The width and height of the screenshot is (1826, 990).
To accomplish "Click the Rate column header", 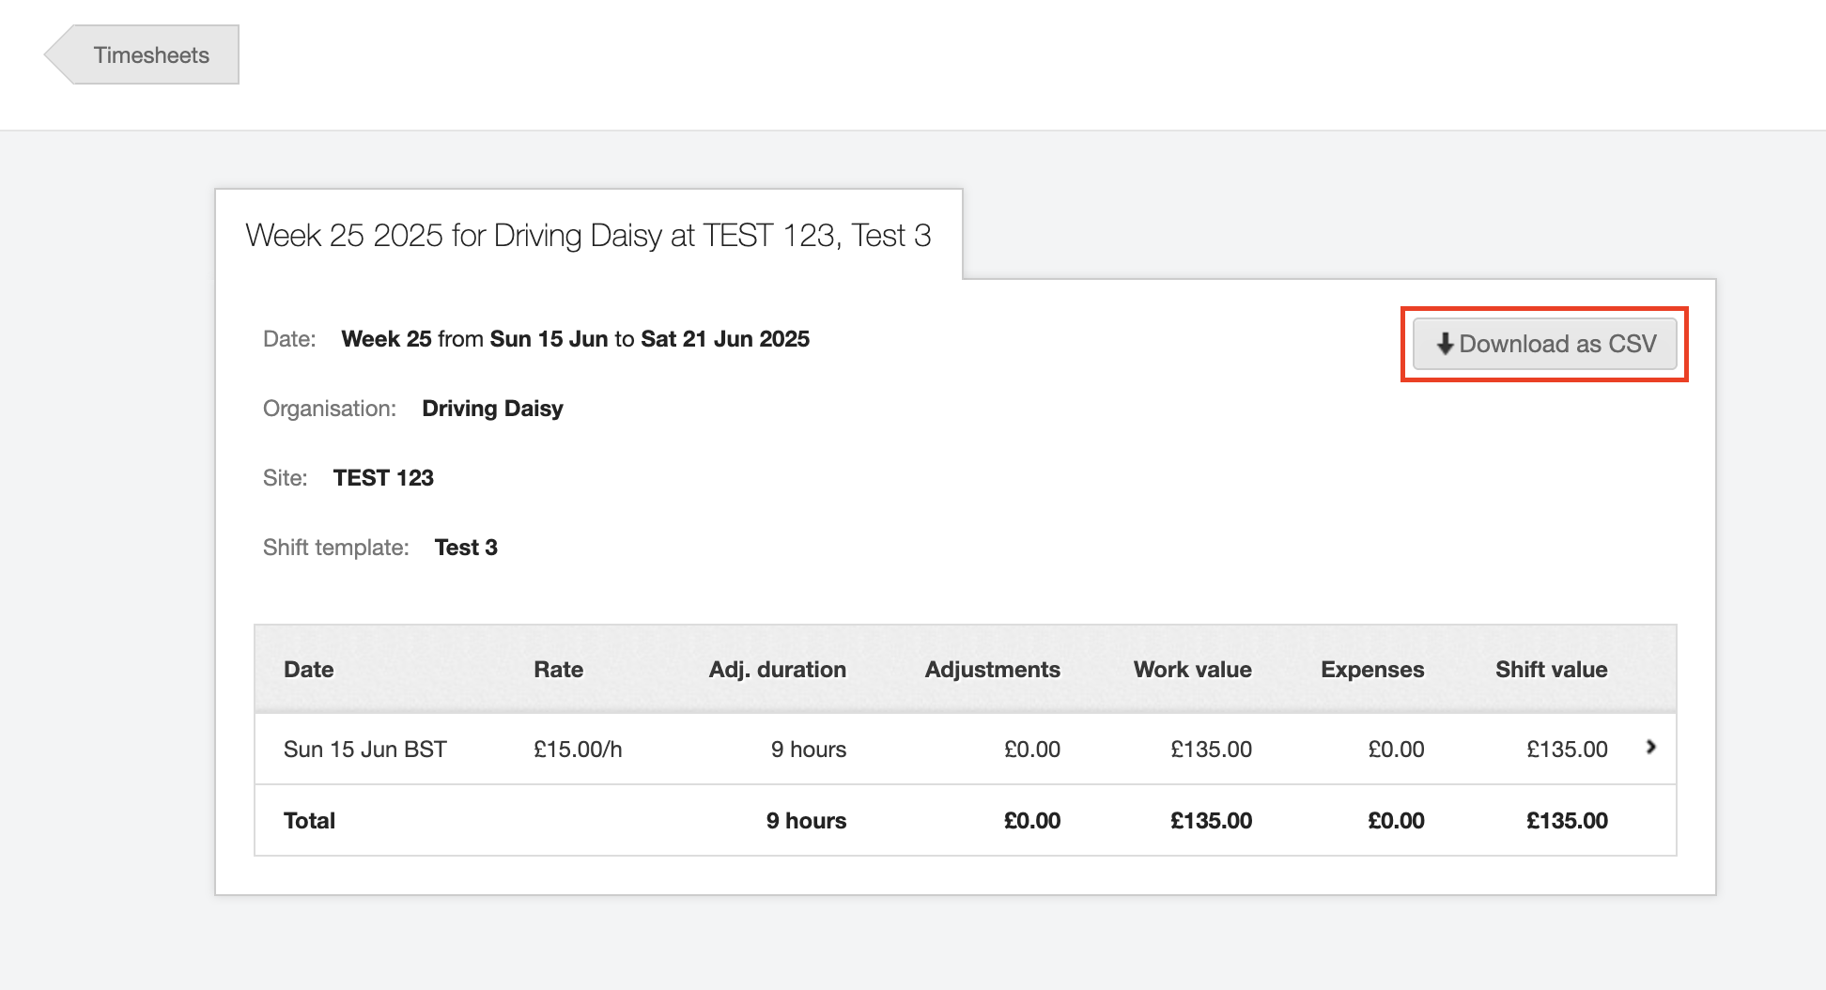I will pyautogui.click(x=558, y=670).
